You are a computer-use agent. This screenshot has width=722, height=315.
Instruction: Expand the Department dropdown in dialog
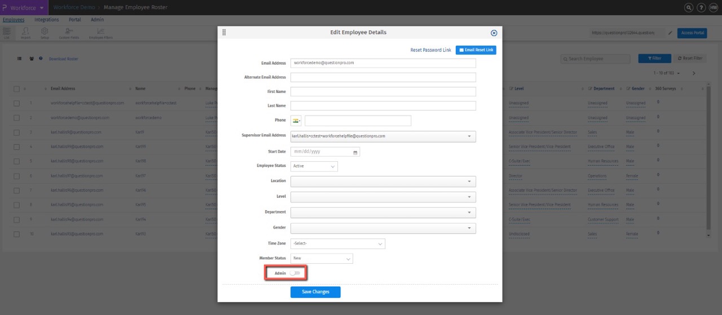383,212
